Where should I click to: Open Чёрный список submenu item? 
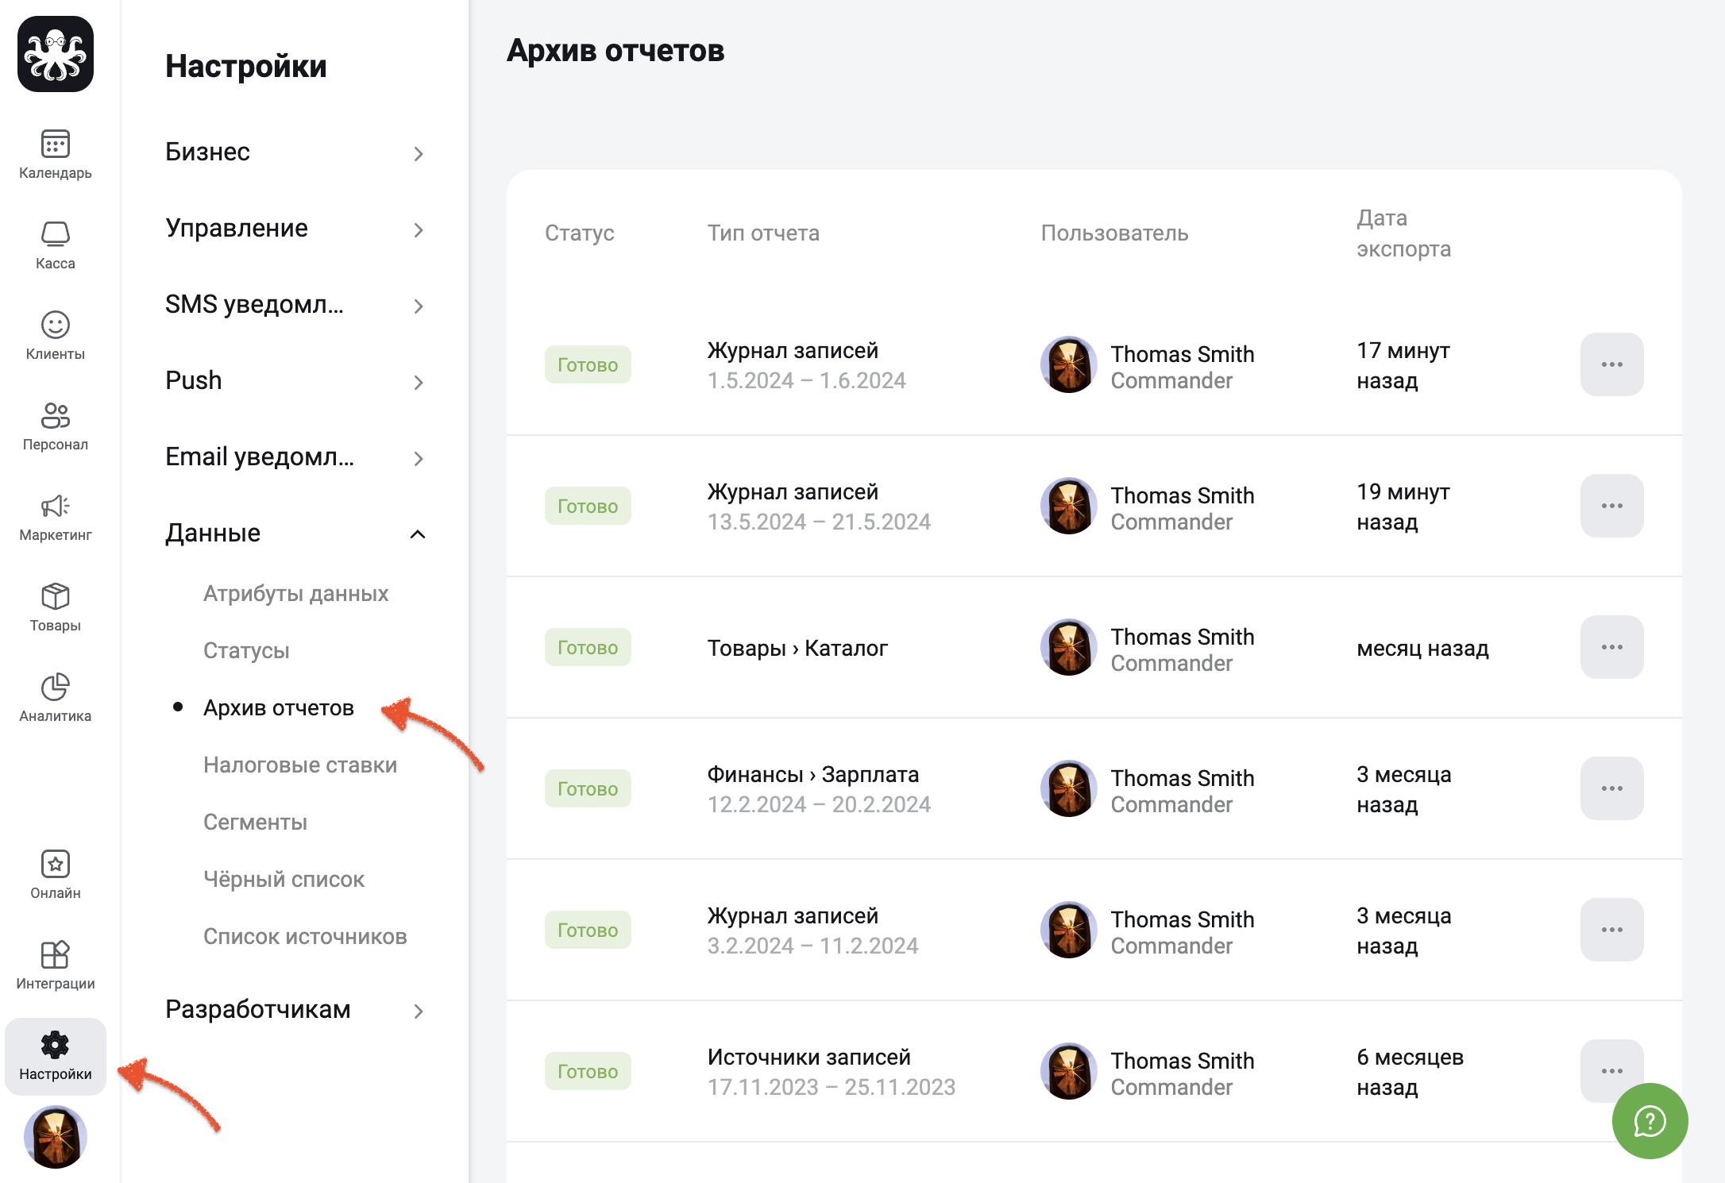(x=284, y=880)
